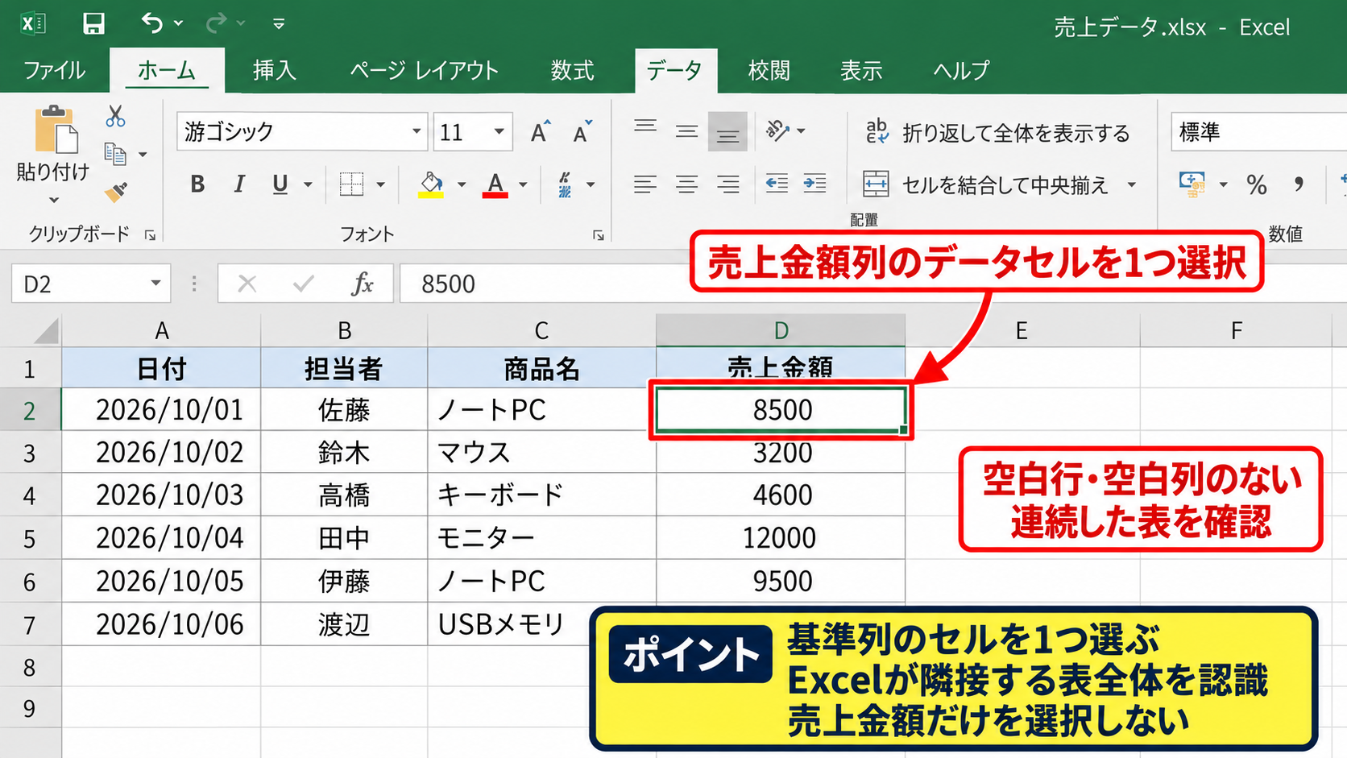
Task: Apply red font color A
Action: coord(495,184)
